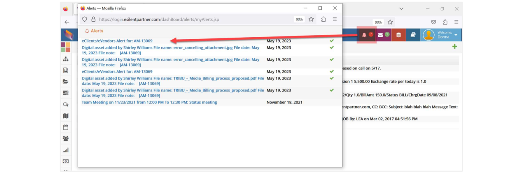Go back with main window arrow button

coord(67,22)
